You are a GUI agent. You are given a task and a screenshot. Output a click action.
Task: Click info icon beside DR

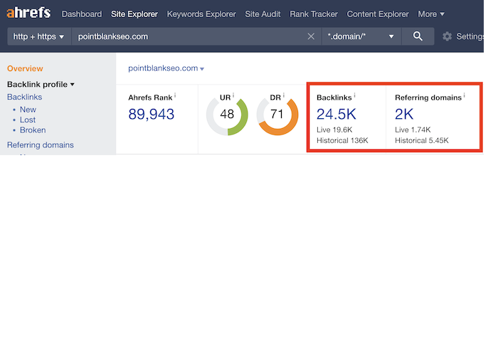point(284,95)
